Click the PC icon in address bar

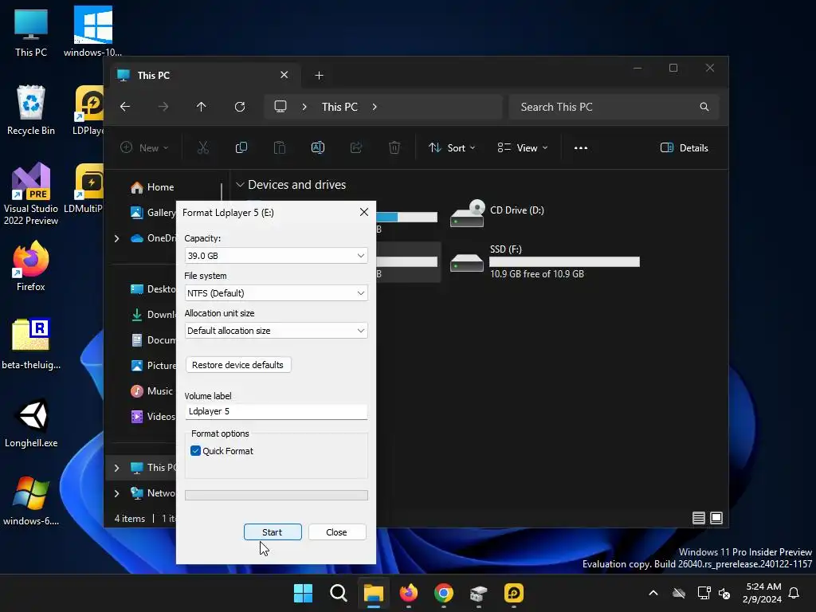280,107
